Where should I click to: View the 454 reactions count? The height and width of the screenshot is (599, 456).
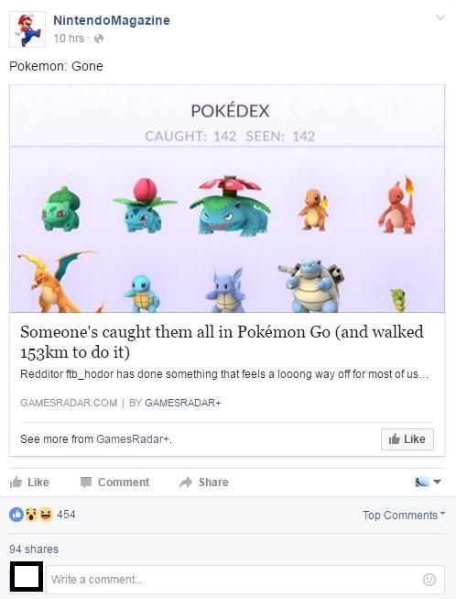pos(66,515)
